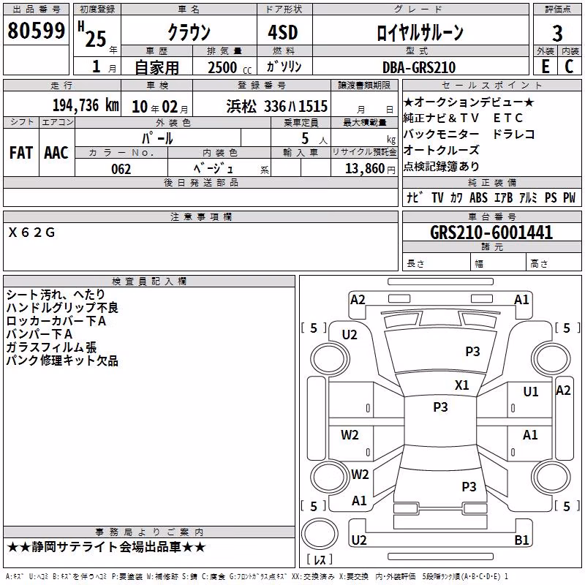Click the note ハンドルグリップ不良
Image resolution: width=585 pixels, height=585 pixels.
pos(62,308)
